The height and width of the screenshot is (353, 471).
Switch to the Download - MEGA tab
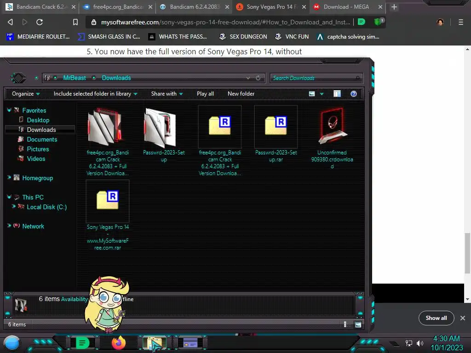(345, 7)
